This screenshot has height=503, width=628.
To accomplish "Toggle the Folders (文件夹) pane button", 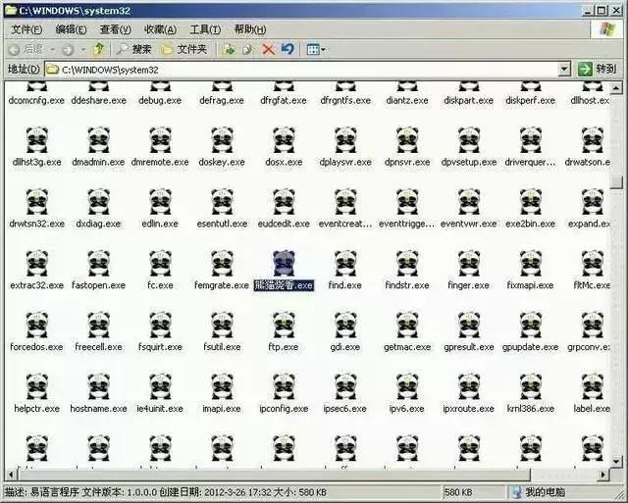I will pos(183,49).
